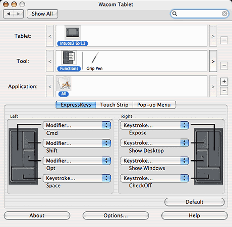This screenshot has width=232, height=227.
Task: Go back with the left arrow toolbar button
Action: tap(9, 14)
